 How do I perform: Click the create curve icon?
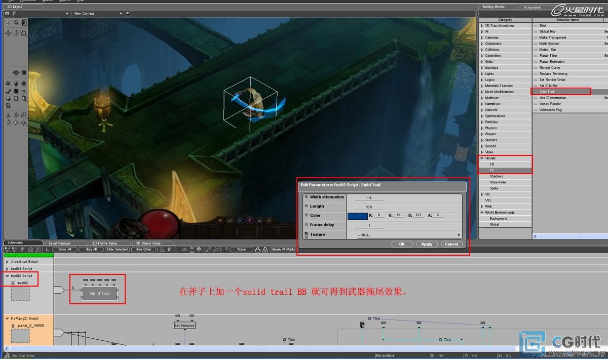[x=8, y=91]
